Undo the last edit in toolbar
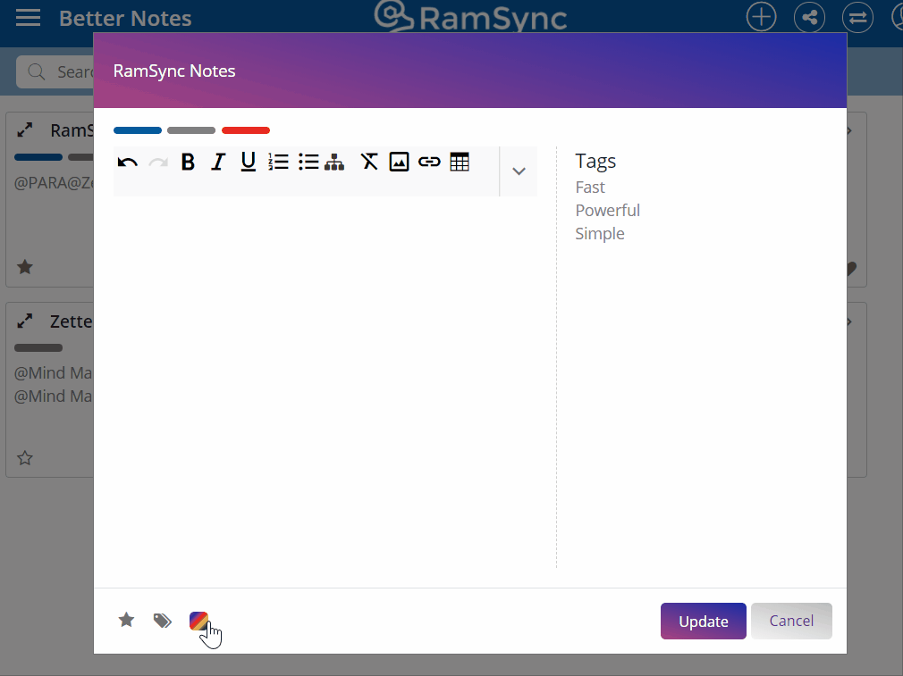This screenshot has height=676, width=903. [127, 163]
